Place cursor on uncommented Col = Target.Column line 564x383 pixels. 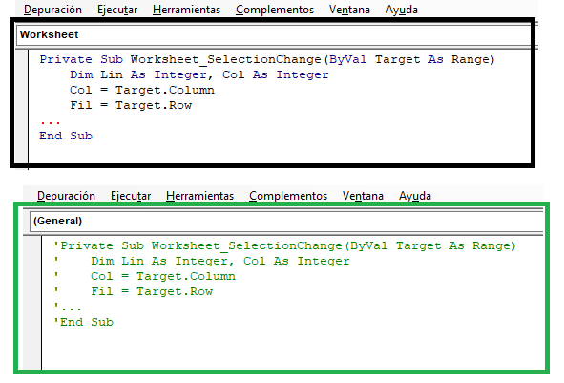[x=142, y=90]
